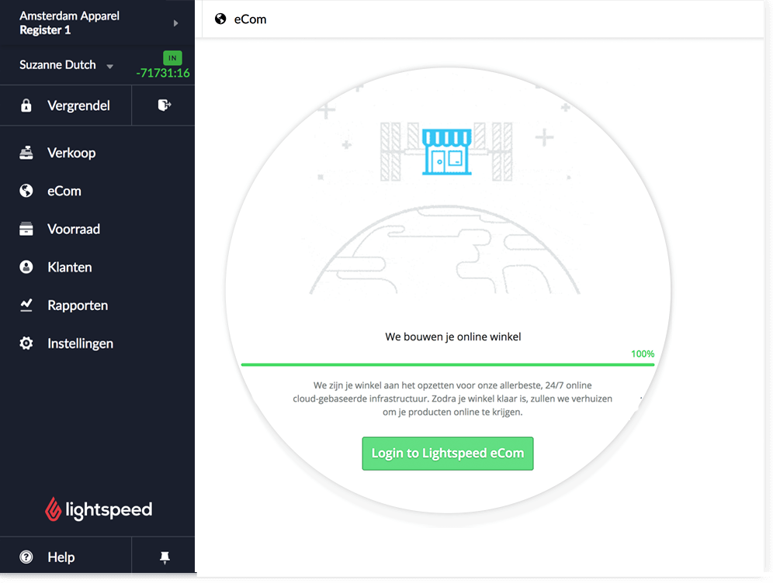Click the Help label in the footer
Image resolution: width=773 pixels, height=583 pixels.
click(x=61, y=557)
